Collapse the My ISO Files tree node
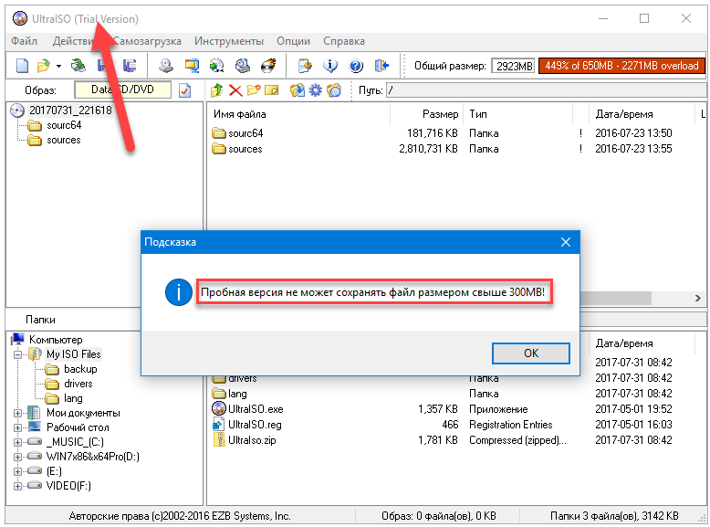This screenshot has width=710, height=527. coord(17,354)
